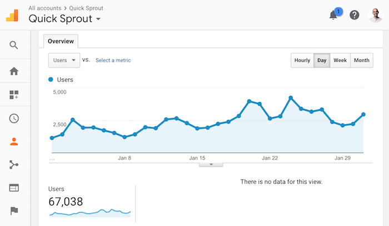Click the Jan 22 axis label

pyautogui.click(x=270, y=158)
